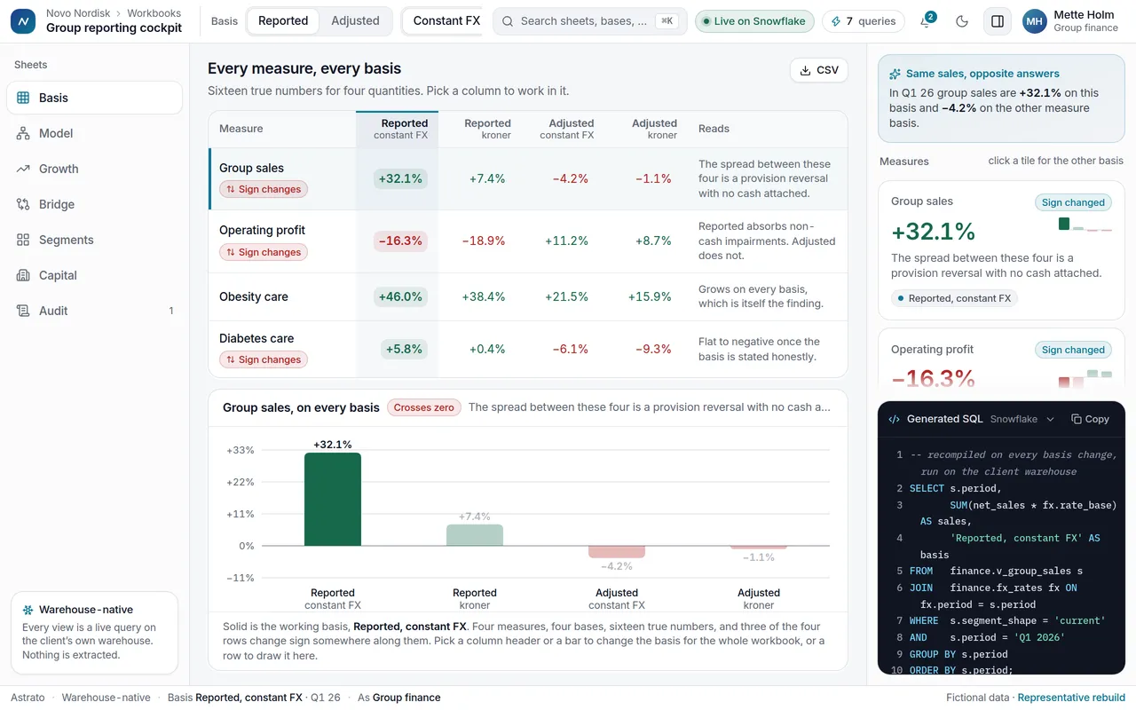Click the Live on Snowflake status pill

pos(754,21)
